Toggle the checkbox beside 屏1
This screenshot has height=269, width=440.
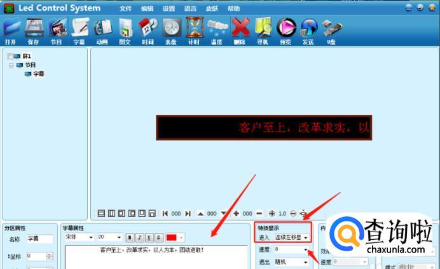[x=10, y=56]
